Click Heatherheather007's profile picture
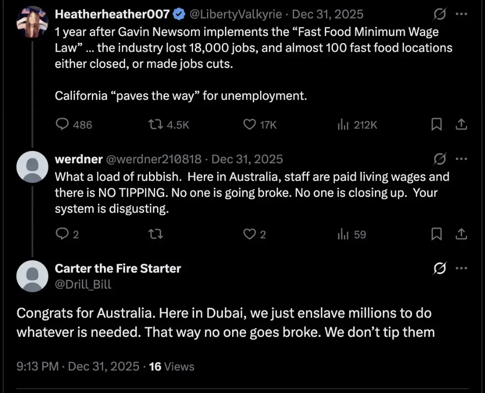Screen dimensions: 485x393 coord(32,22)
